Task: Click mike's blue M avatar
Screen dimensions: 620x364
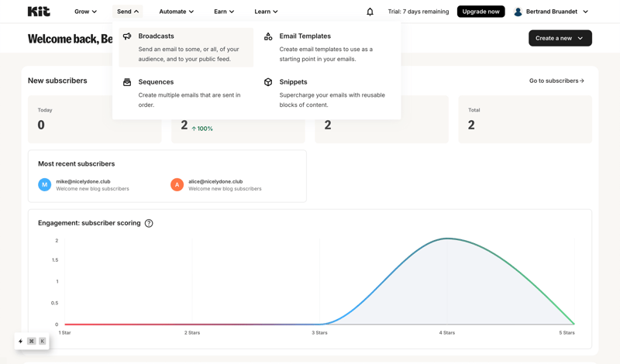Action: pos(45,184)
